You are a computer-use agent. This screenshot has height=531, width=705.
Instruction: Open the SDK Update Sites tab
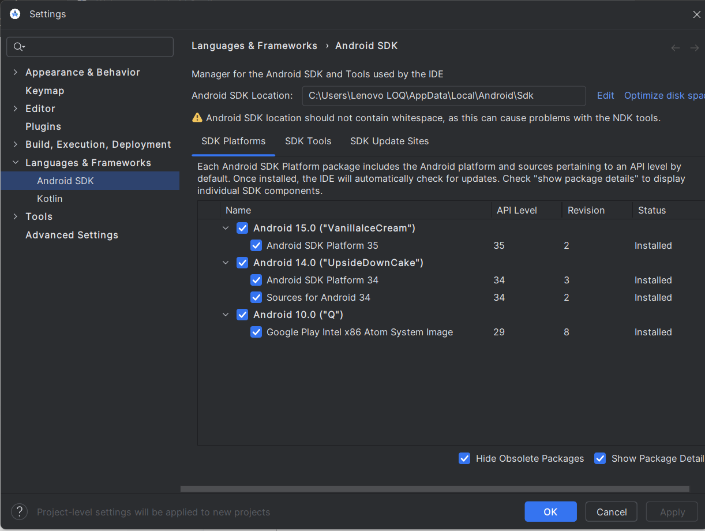point(389,141)
